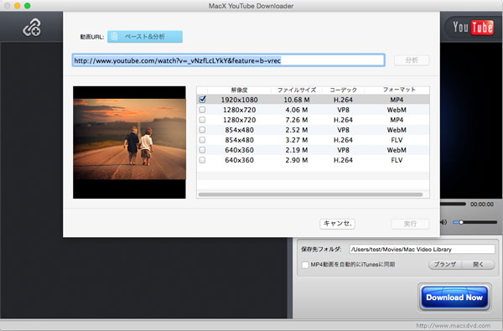
Task: Click the video URL input field
Action: [x=228, y=60]
